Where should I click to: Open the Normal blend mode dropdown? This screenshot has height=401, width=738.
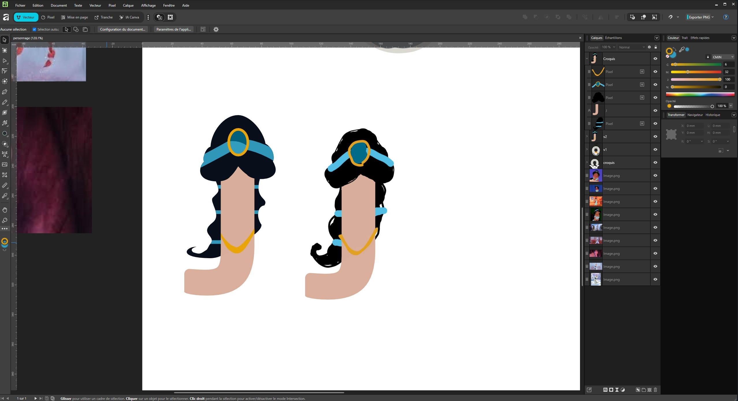tap(631, 47)
